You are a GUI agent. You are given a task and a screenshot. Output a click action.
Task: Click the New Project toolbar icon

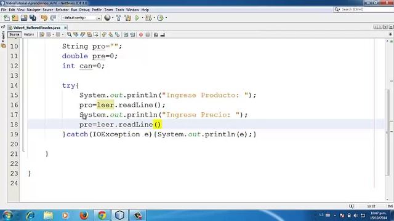click(15, 18)
